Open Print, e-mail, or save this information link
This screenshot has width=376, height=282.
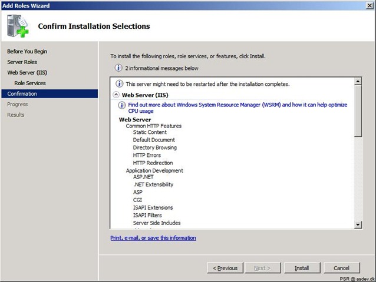(153, 238)
